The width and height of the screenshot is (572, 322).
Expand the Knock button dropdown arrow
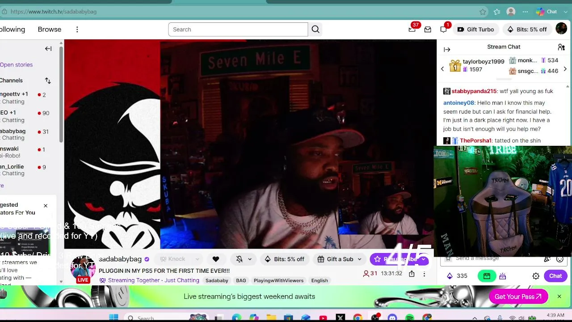tap(197, 259)
